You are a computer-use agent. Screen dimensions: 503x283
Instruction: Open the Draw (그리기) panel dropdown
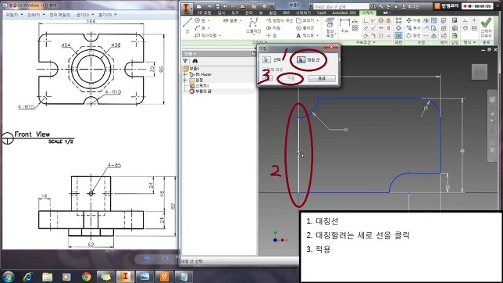point(259,42)
